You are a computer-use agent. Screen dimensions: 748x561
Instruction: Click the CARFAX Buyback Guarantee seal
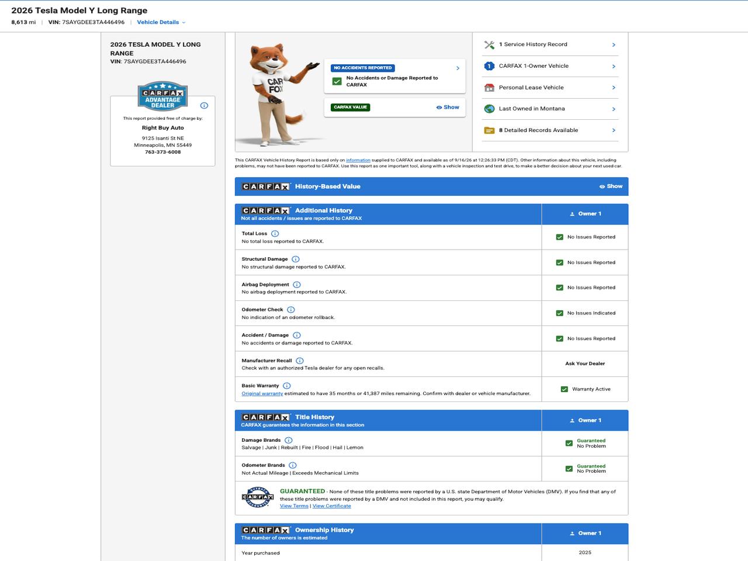[258, 497]
